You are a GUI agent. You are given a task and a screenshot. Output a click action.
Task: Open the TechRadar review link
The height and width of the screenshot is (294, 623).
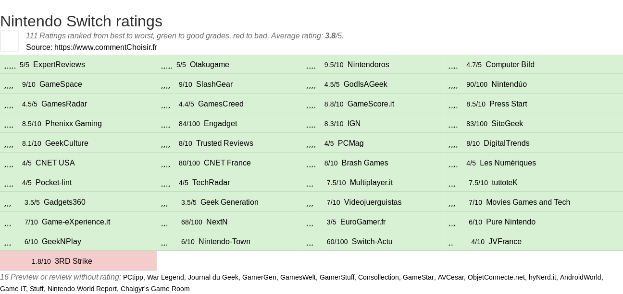(x=211, y=183)
